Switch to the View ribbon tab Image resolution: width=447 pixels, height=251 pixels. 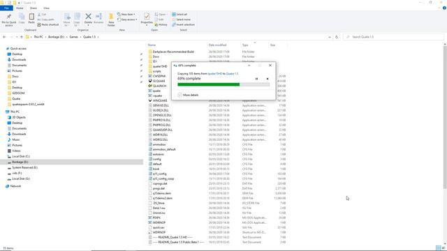46,8
